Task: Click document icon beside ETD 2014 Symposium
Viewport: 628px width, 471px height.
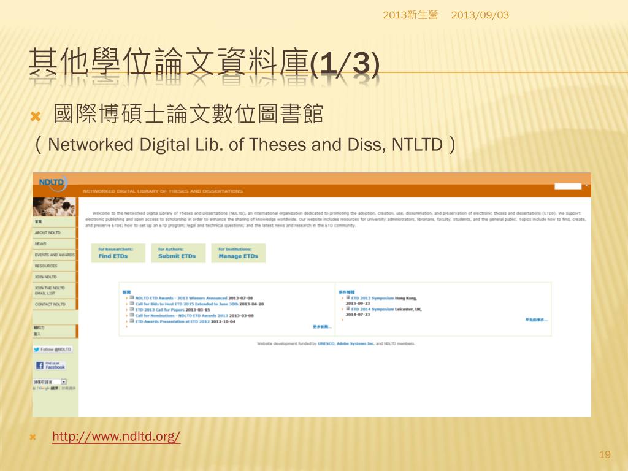Action: pos(348,308)
